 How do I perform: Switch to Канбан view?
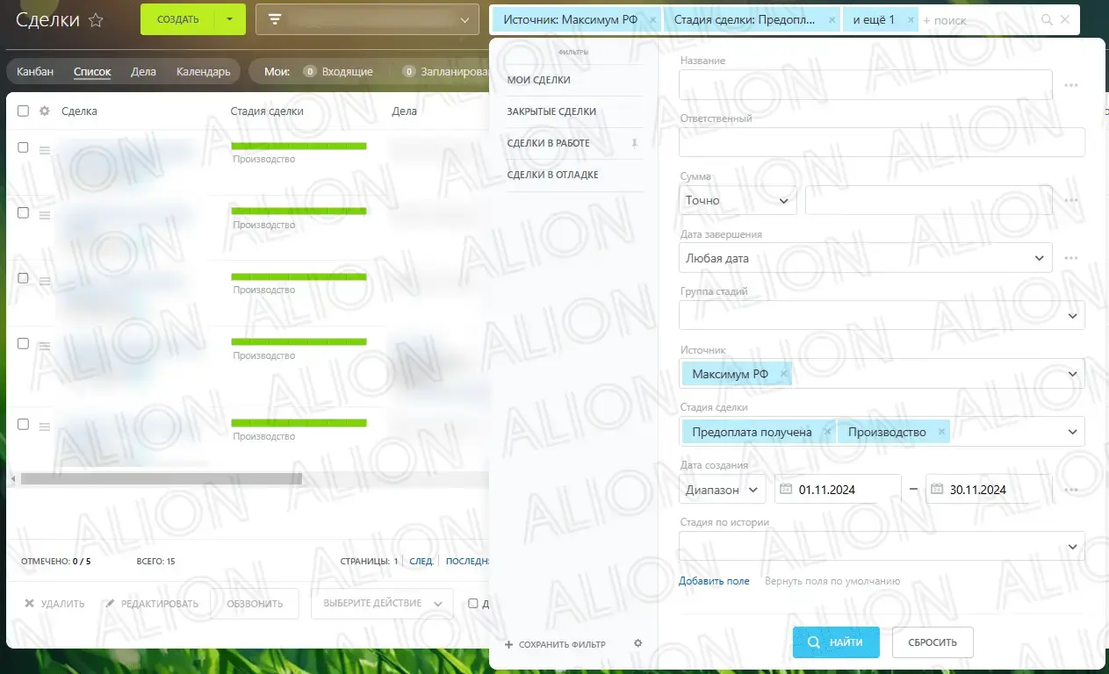[x=35, y=72]
